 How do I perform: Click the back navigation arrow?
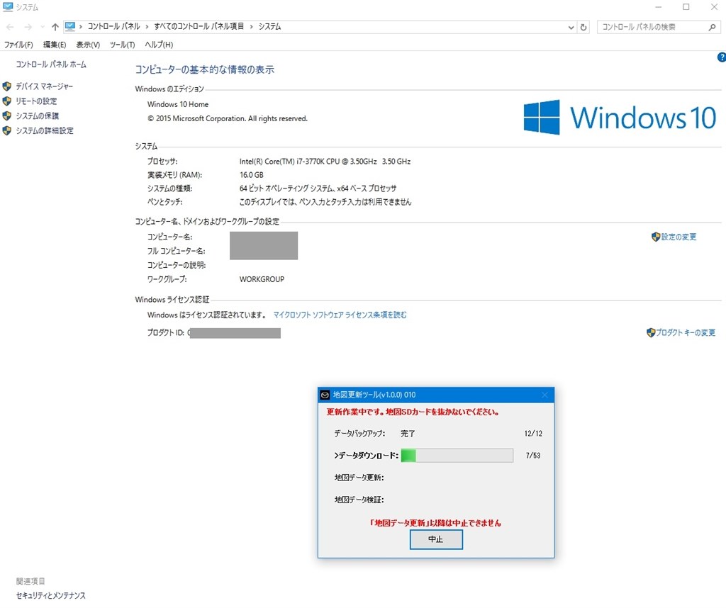click(x=10, y=28)
